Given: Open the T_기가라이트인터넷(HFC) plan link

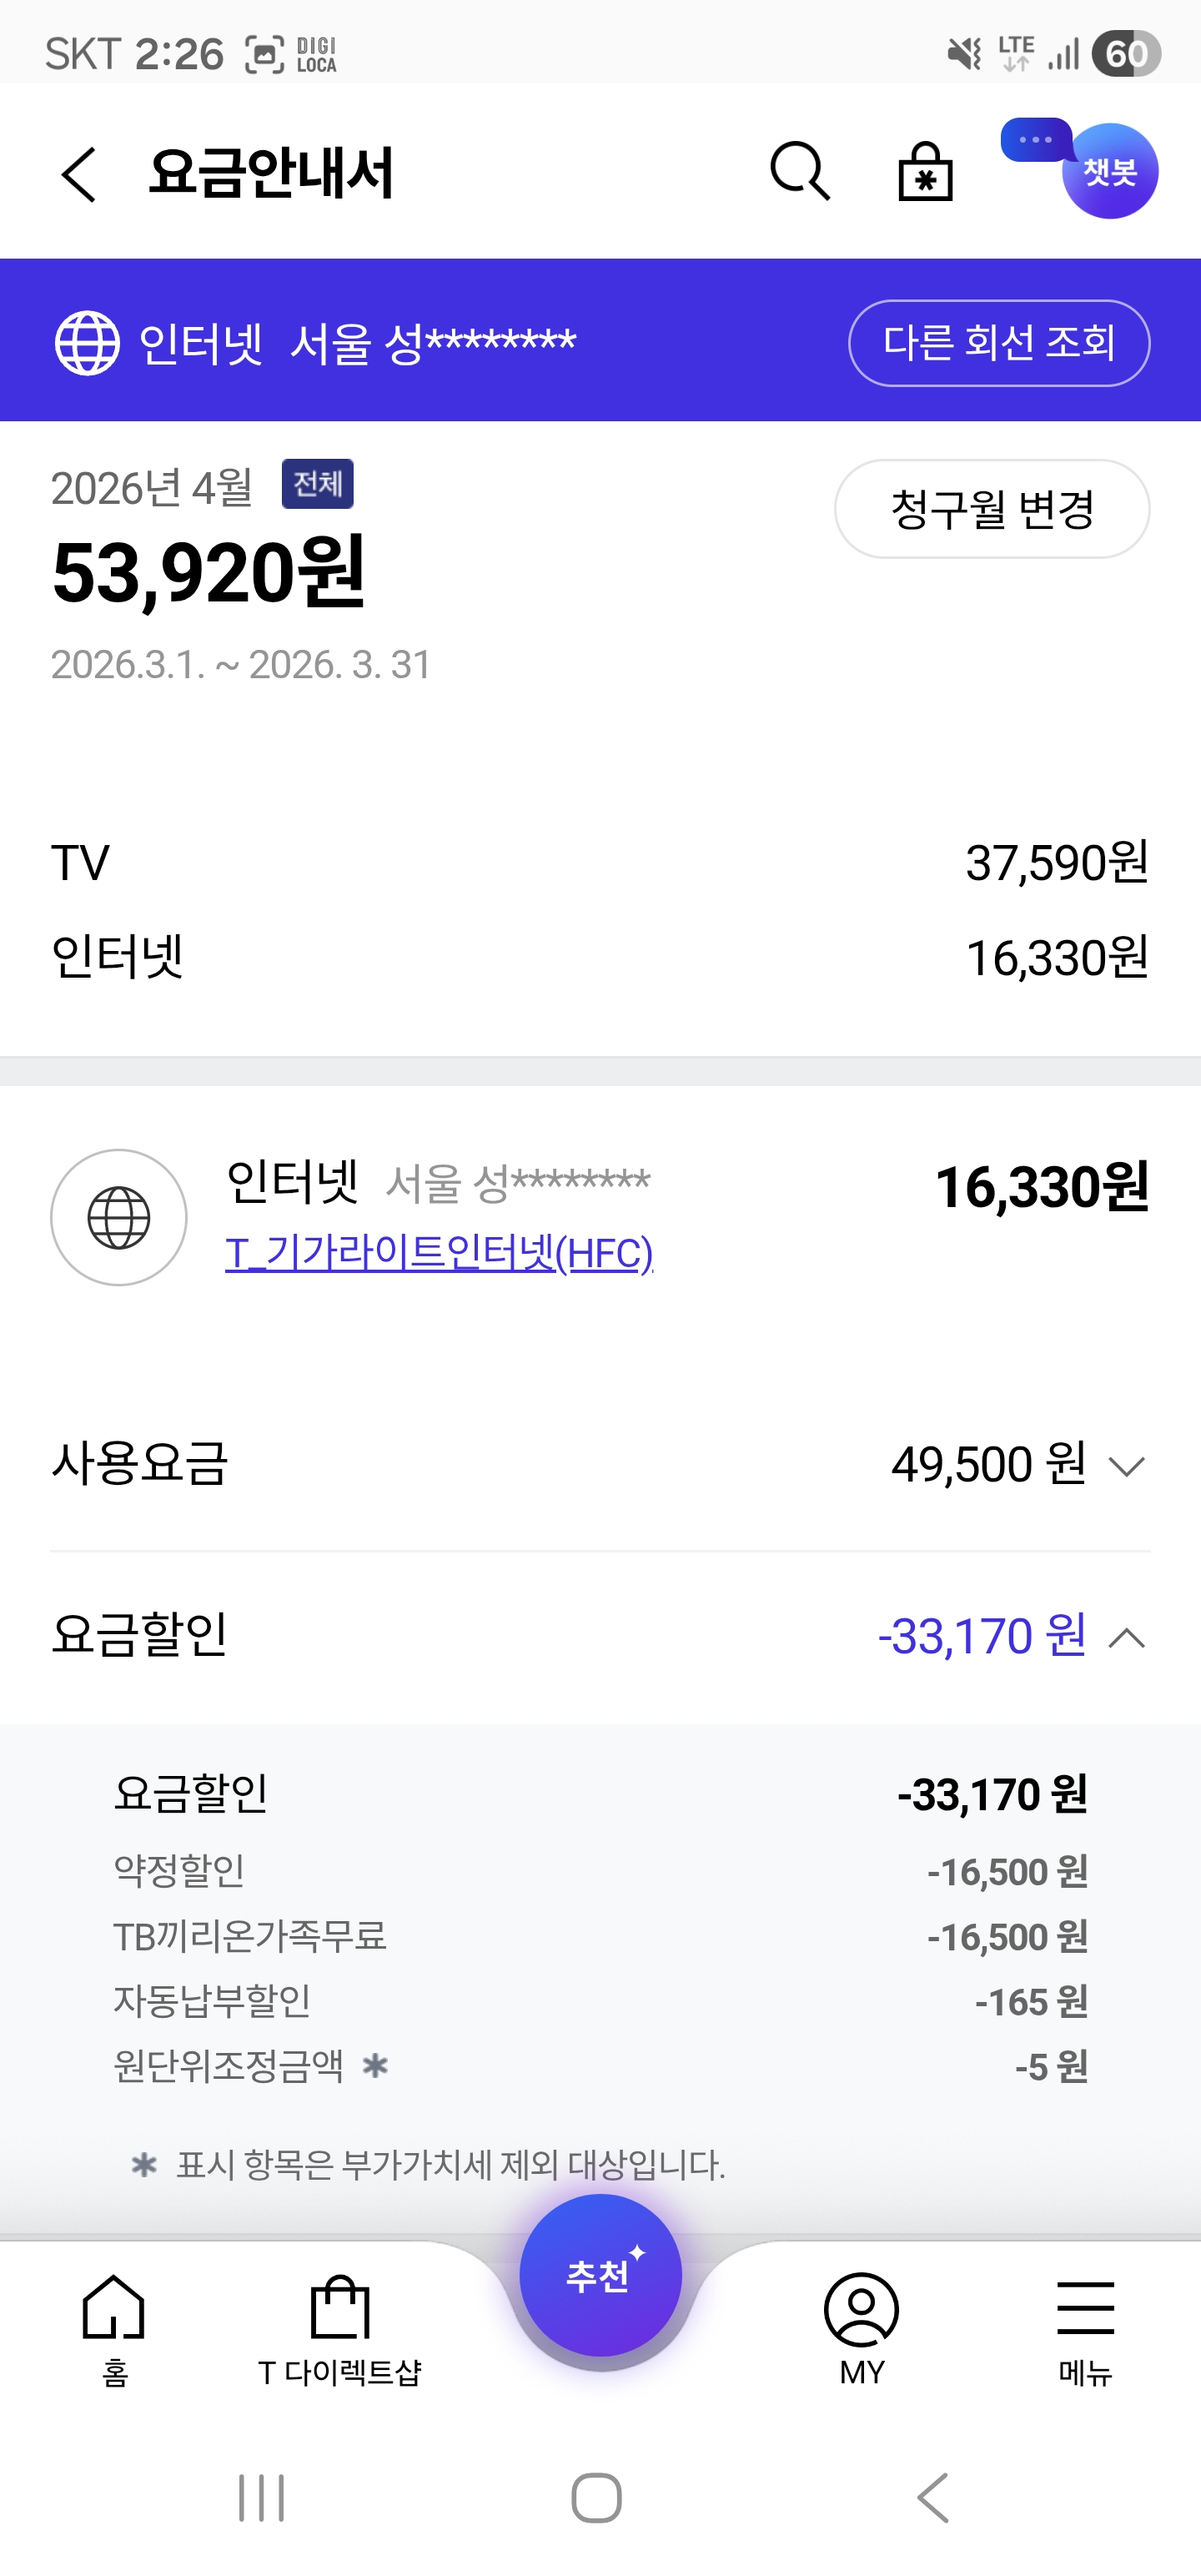Looking at the screenshot, I should pyautogui.click(x=439, y=1253).
